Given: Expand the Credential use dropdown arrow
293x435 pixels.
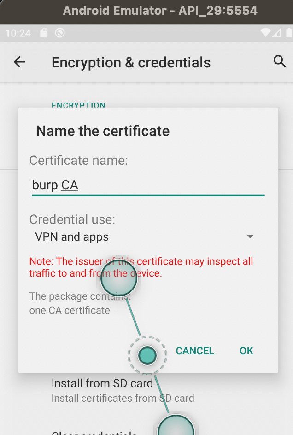Looking at the screenshot, I should coord(250,236).
